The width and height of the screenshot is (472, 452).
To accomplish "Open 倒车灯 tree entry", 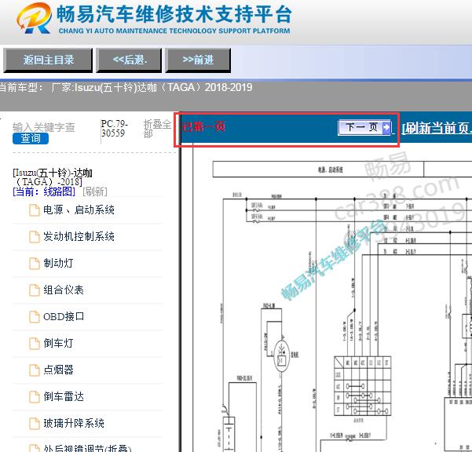I will tap(58, 343).
